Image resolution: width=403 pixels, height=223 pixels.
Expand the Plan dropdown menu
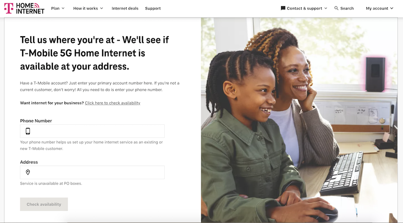click(58, 8)
